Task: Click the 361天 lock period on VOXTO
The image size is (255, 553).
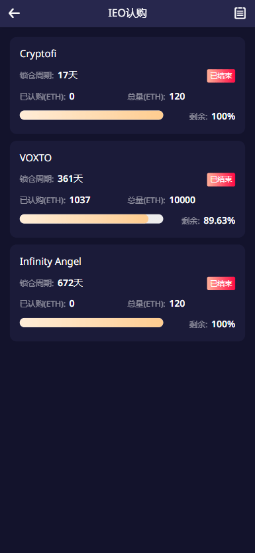Action: pos(70,179)
